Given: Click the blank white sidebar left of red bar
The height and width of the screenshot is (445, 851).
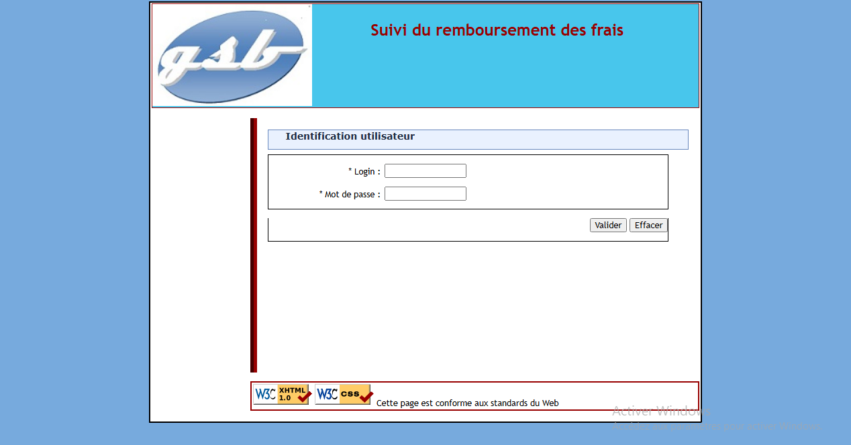Looking at the screenshot, I should pyautogui.click(x=200, y=245).
